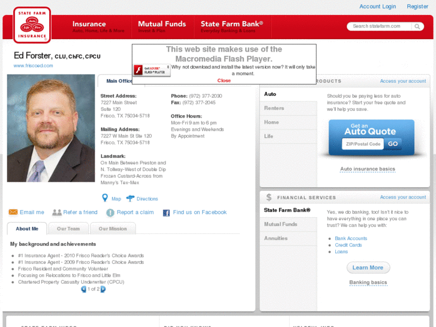Click the Directions link

click(147, 199)
